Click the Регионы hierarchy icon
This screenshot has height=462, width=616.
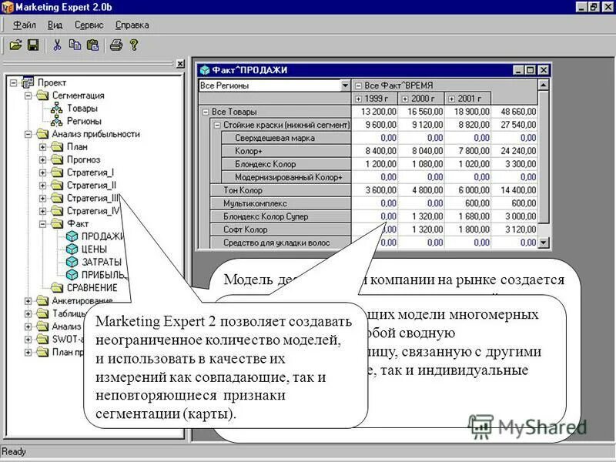coord(56,121)
